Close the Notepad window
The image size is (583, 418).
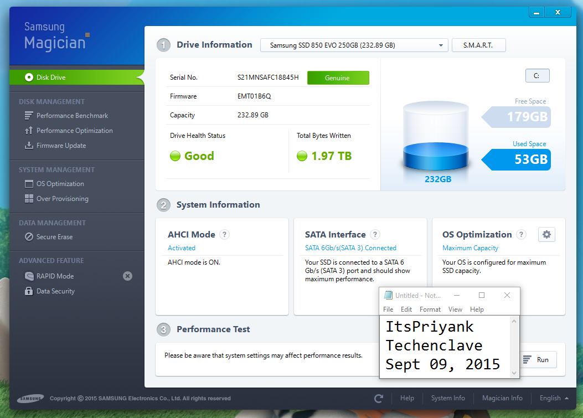(x=507, y=295)
